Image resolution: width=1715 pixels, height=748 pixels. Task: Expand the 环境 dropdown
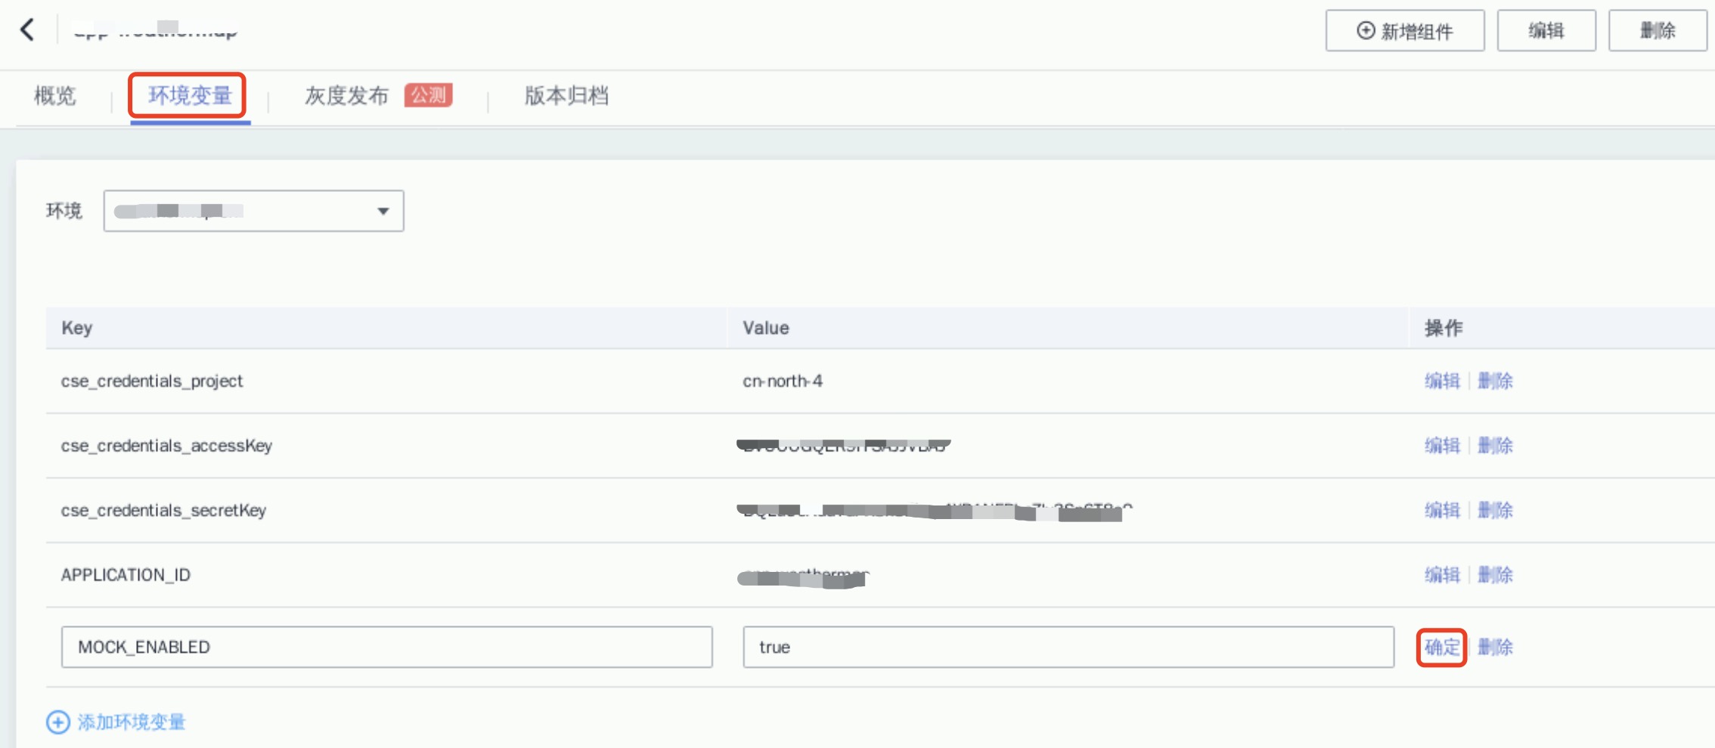click(253, 211)
